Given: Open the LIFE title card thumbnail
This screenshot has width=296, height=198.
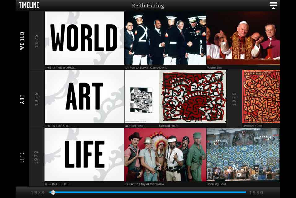Looking at the screenshot, I should coord(84,155).
